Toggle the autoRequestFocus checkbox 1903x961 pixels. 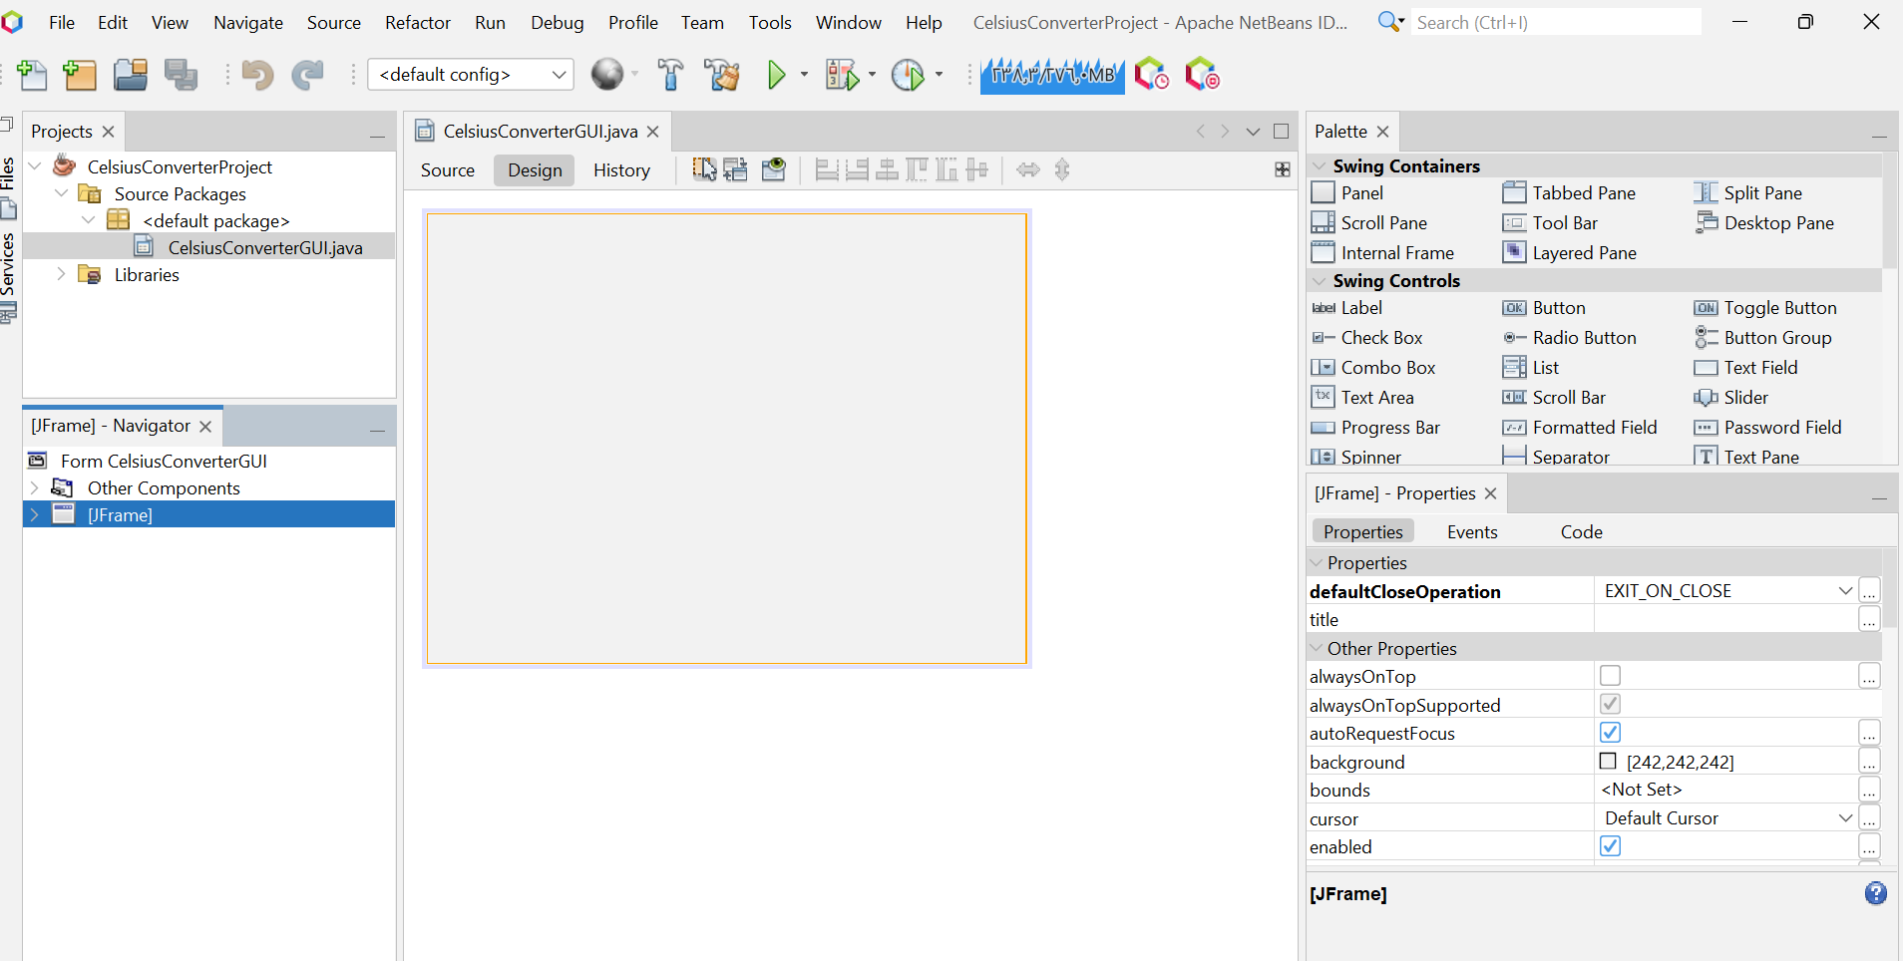coord(1610,733)
